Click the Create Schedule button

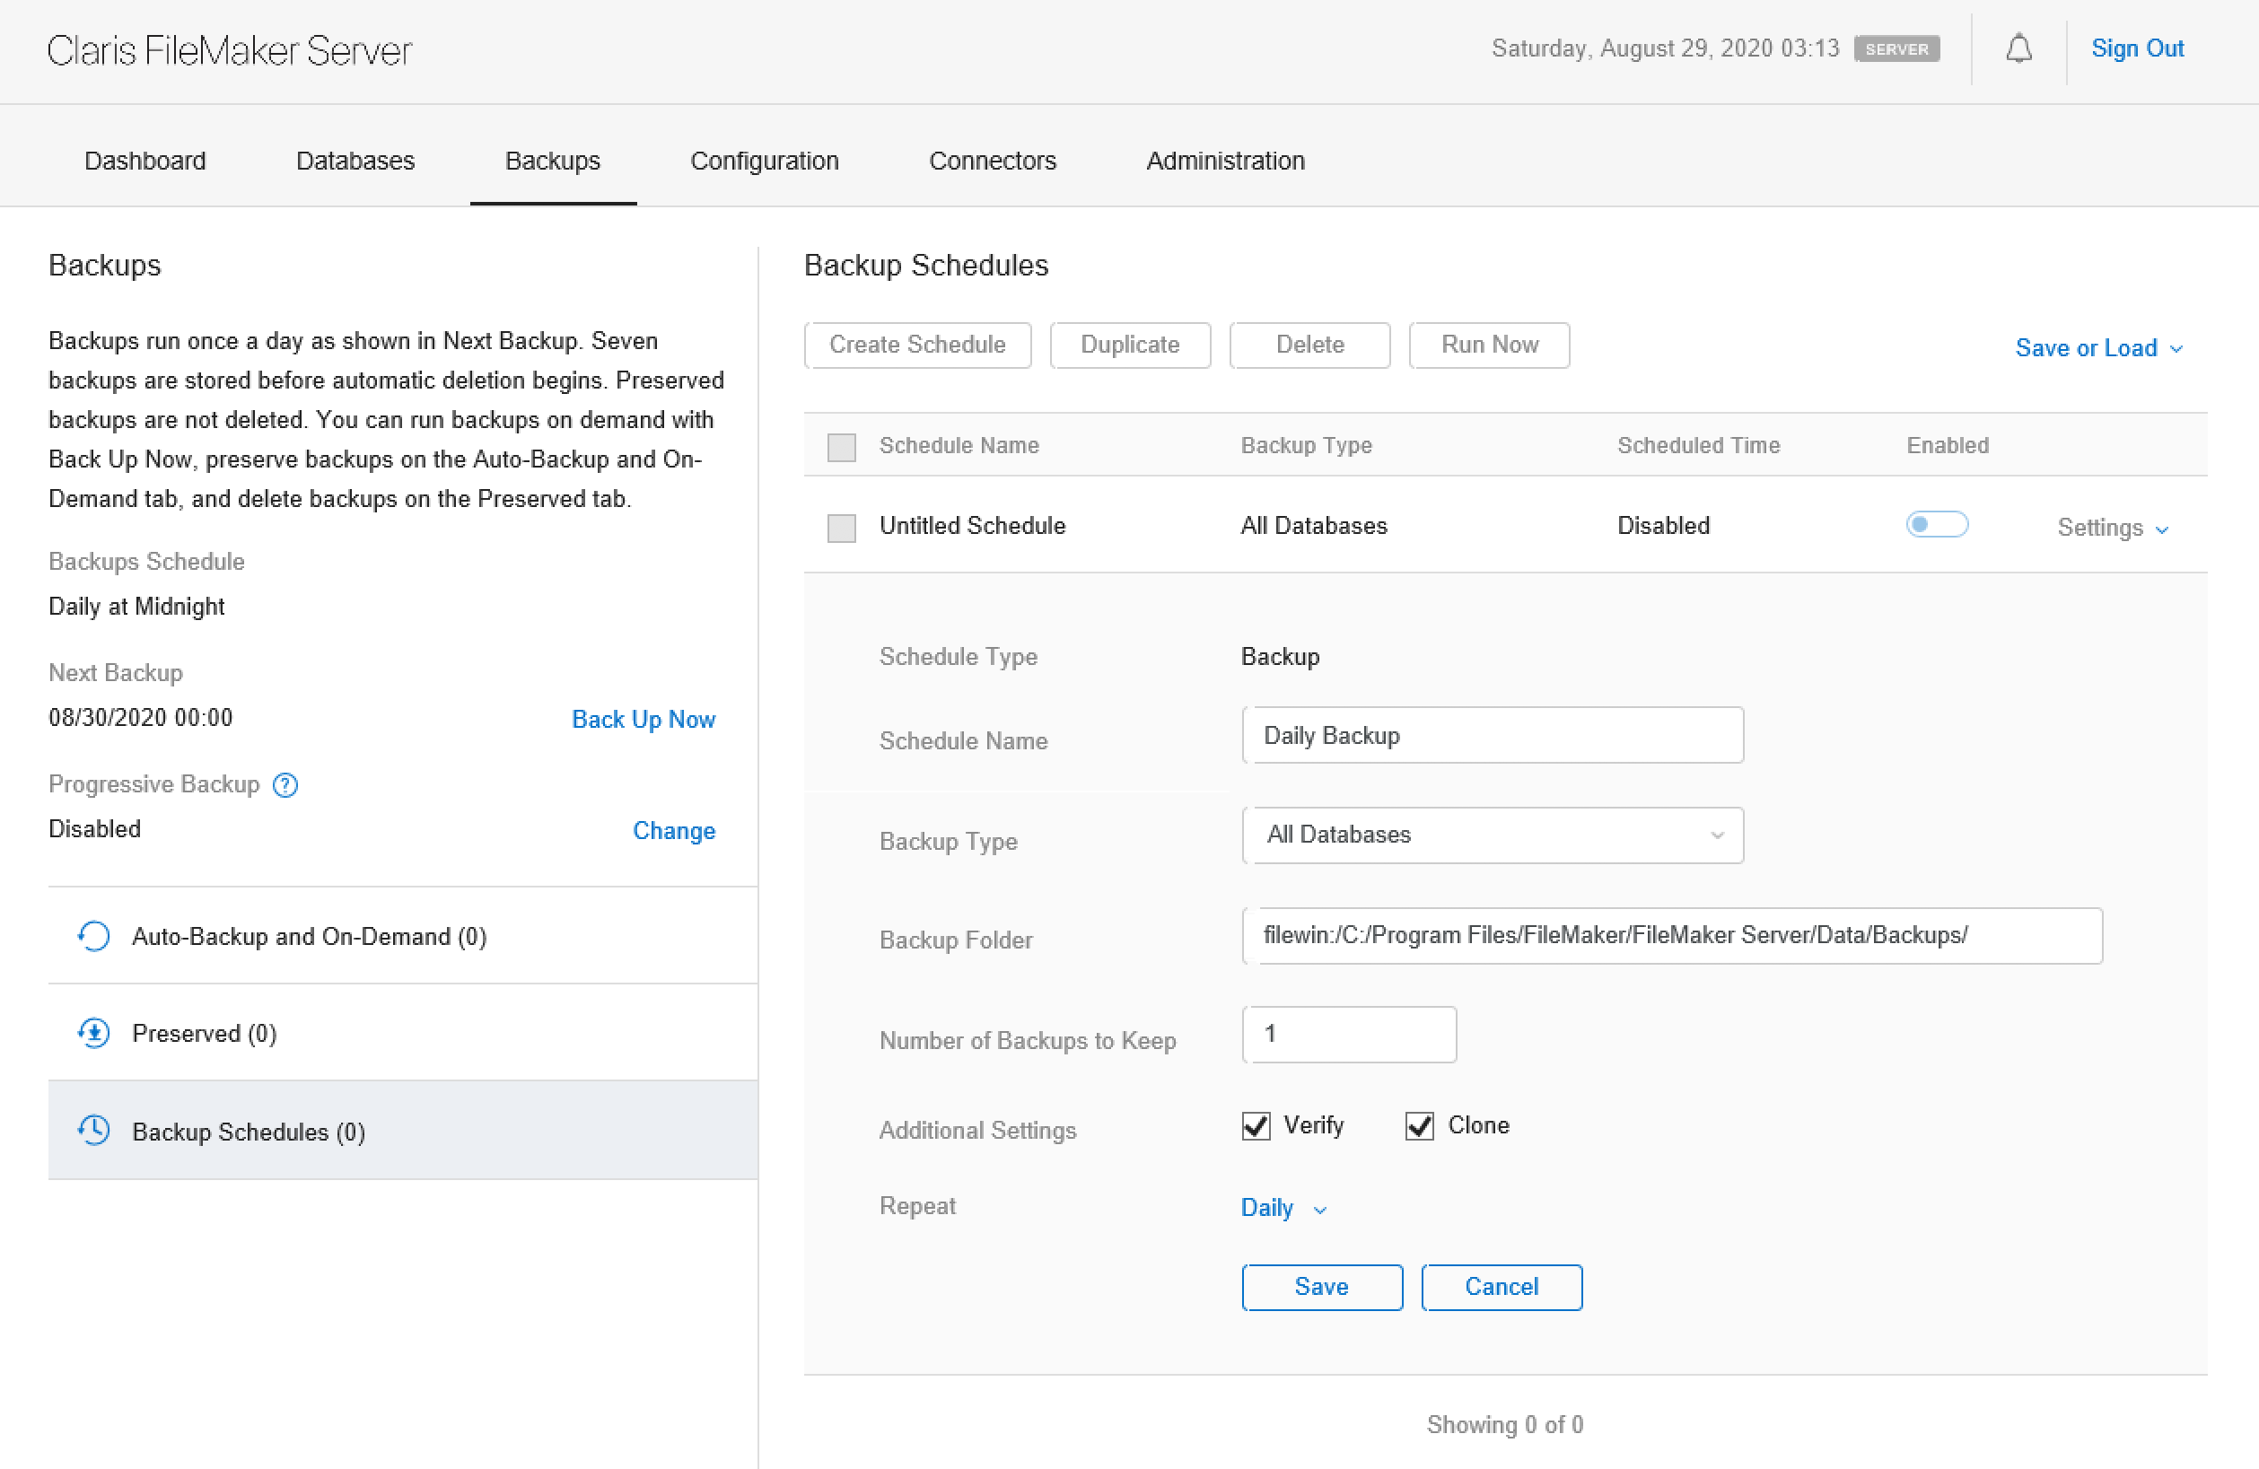[917, 345]
